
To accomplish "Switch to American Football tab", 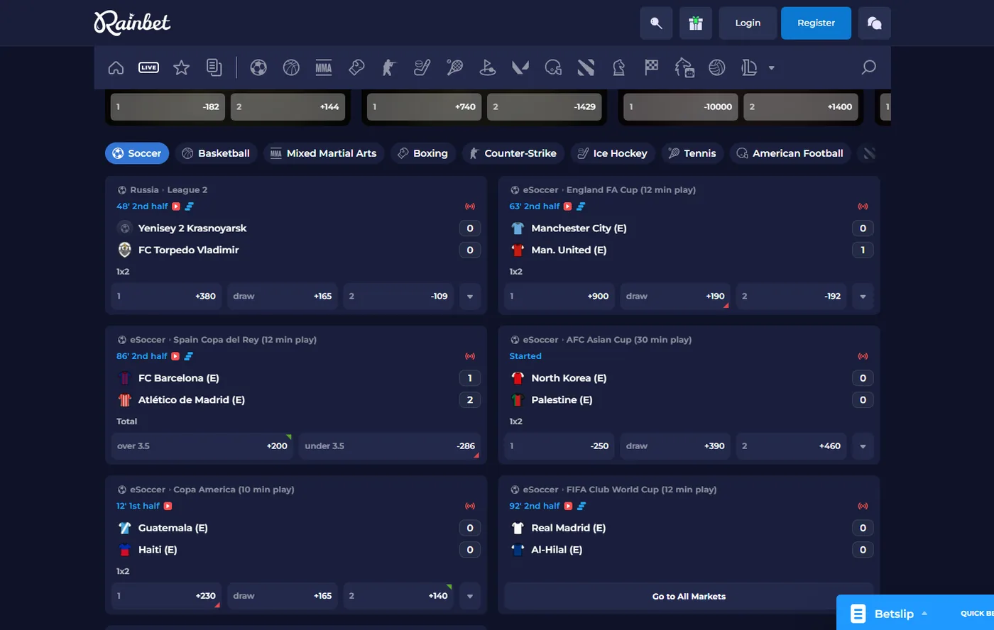I will click(790, 153).
